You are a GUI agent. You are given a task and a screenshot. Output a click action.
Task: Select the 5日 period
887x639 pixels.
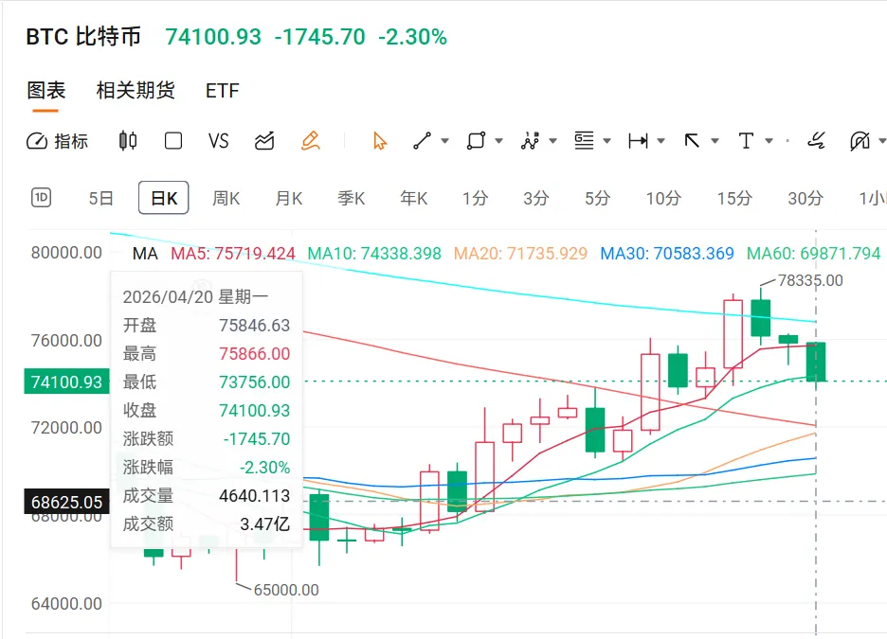coord(101,198)
